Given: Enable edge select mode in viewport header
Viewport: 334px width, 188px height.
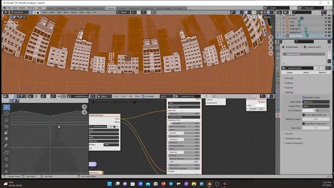Looking at the screenshot, I should [x=34, y=13].
